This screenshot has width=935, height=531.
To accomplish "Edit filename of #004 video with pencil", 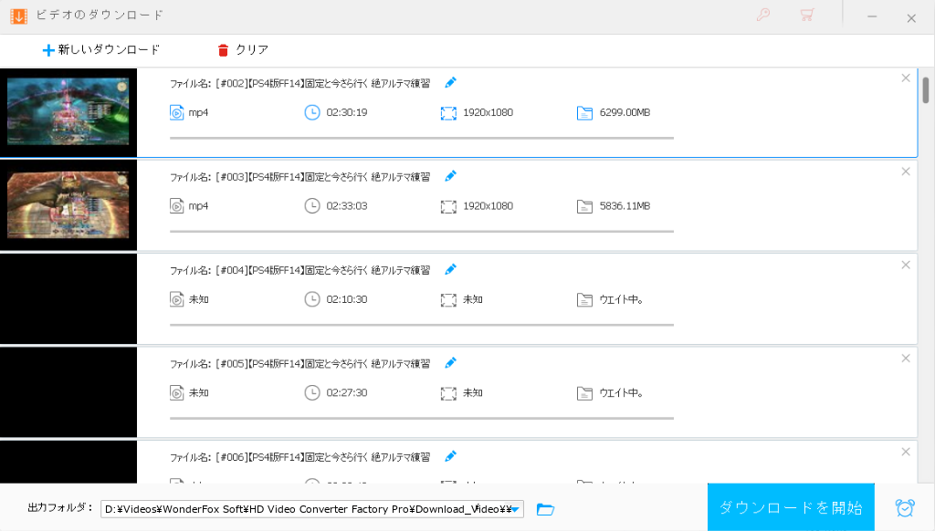I will [451, 270].
